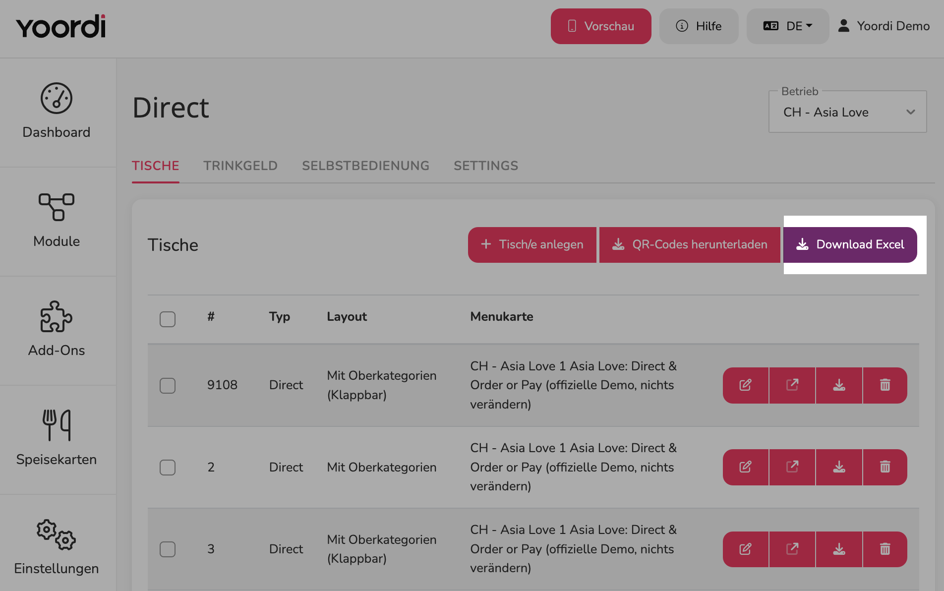The width and height of the screenshot is (944, 591).
Task: Select the checkbox for table 2
Action: (168, 467)
